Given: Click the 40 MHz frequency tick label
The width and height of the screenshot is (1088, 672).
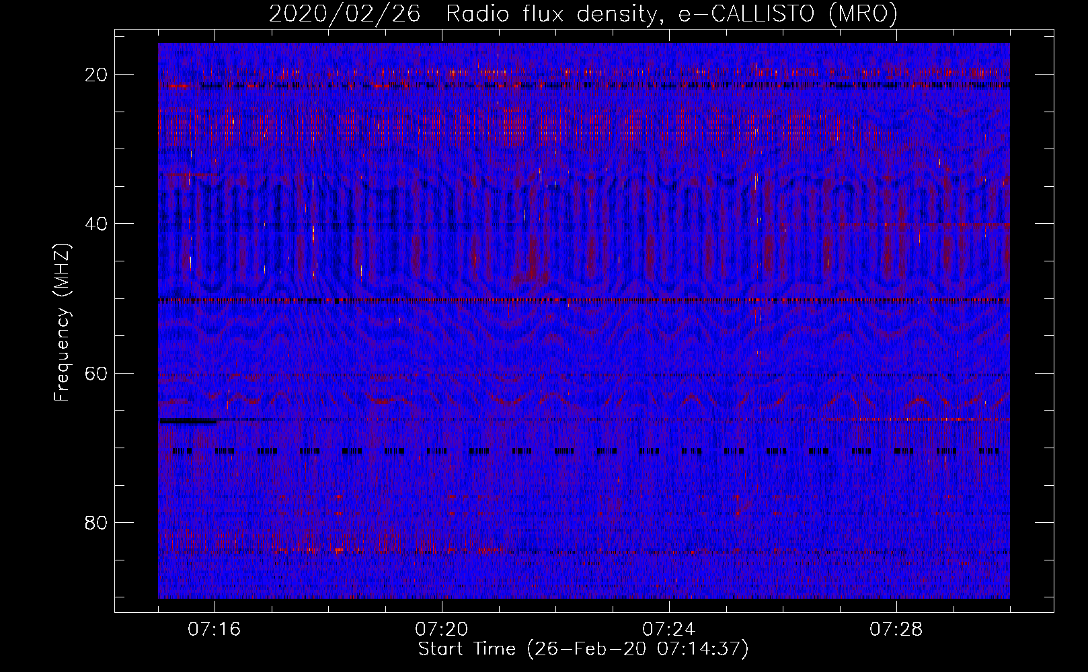Looking at the screenshot, I should click(x=96, y=224).
